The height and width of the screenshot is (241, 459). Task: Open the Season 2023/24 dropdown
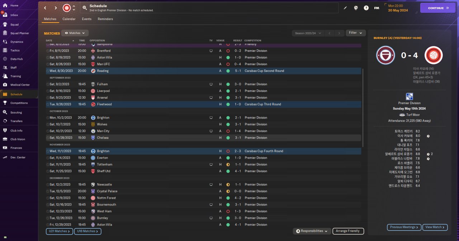coord(308,33)
